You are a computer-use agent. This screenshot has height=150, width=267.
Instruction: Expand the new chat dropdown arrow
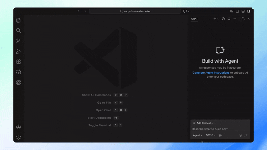[218, 19]
